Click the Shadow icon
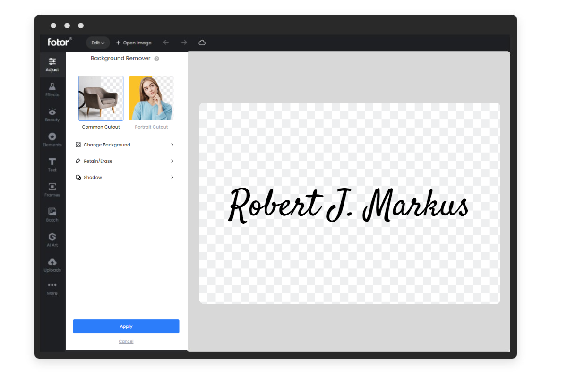The height and width of the screenshot is (378, 567). click(78, 178)
